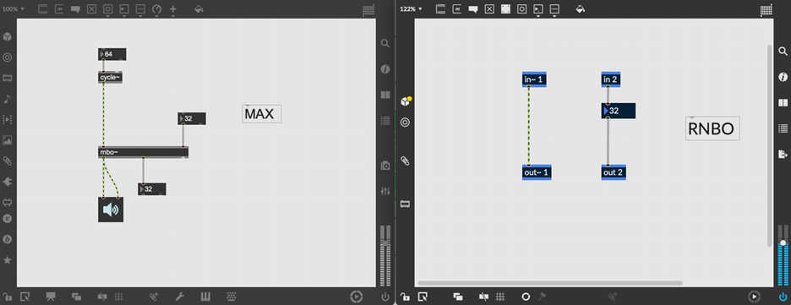The image size is (791, 305).
Task: Open the mixer icon in Max sidebar
Action: (385, 191)
